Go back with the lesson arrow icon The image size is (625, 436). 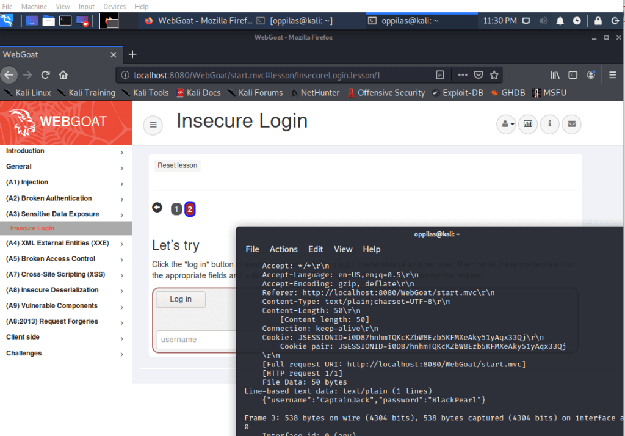[x=157, y=208]
